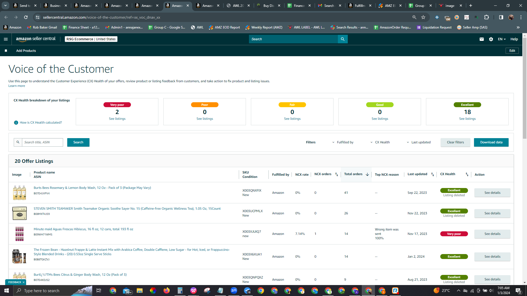Open Zoom from the taskbar
The image size is (527, 296).
tap(234, 291)
